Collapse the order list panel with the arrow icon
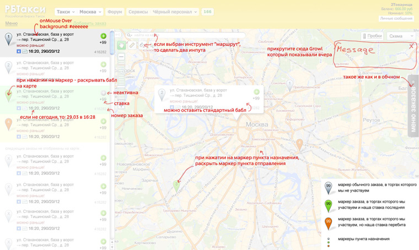This screenshot has width=419, height=250. [118, 35]
